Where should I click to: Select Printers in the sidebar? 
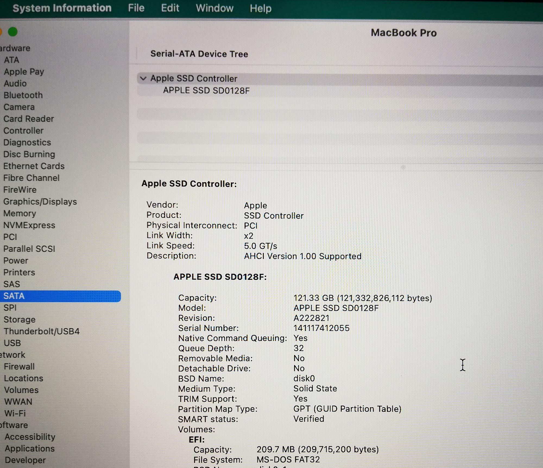point(19,273)
